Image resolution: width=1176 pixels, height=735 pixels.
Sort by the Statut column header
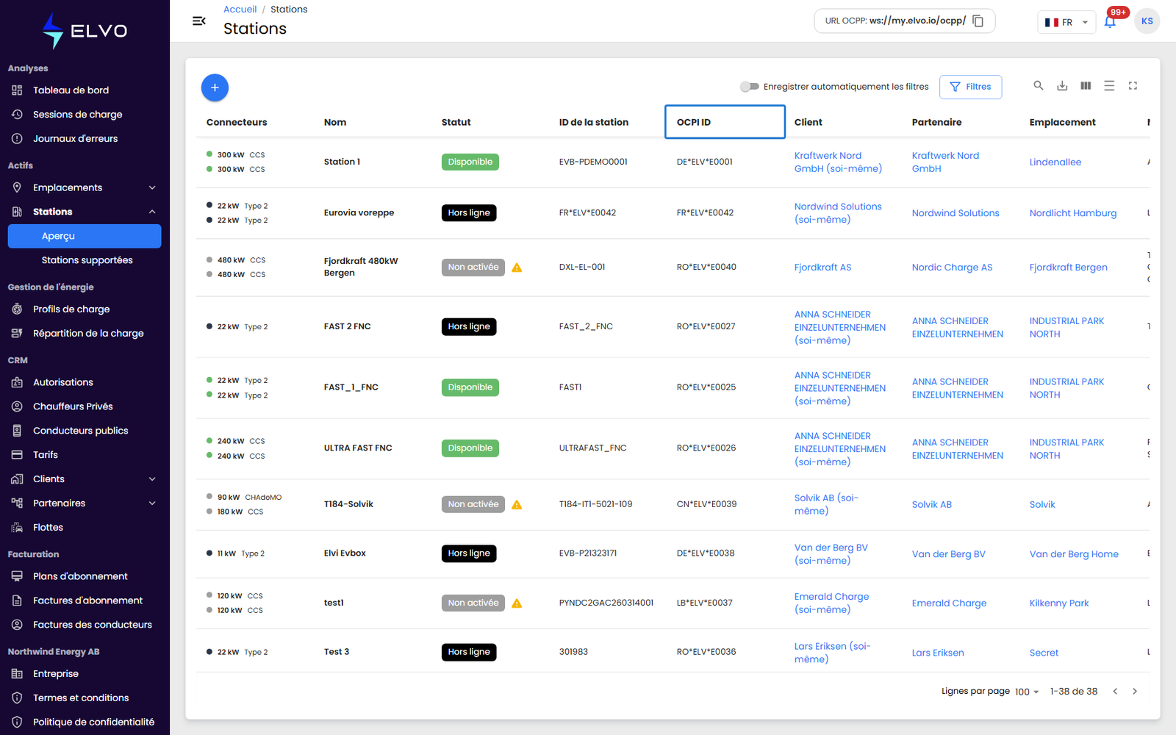point(456,122)
